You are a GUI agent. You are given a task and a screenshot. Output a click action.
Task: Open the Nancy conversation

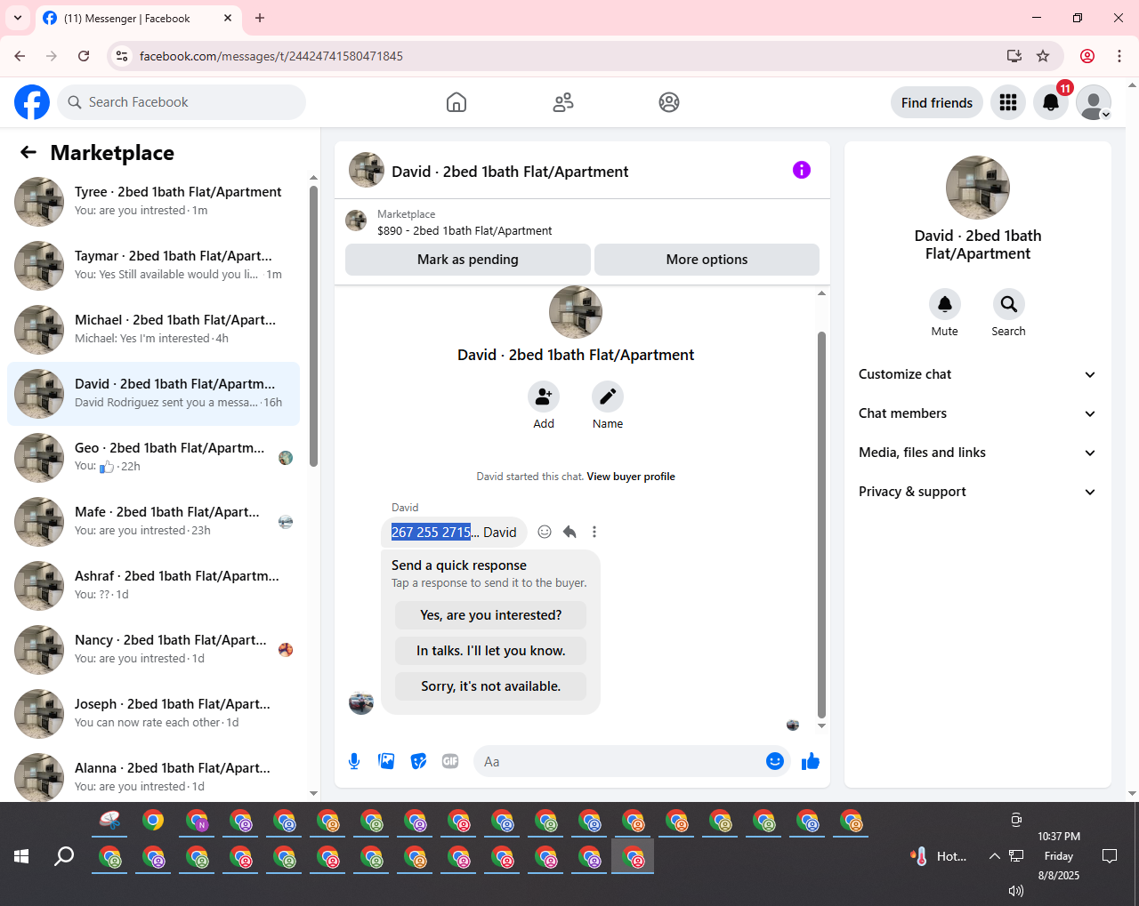click(153, 650)
